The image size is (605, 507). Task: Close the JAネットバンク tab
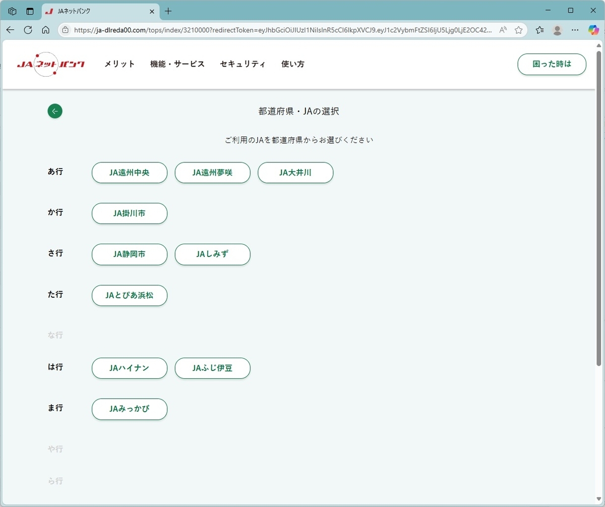click(x=152, y=11)
